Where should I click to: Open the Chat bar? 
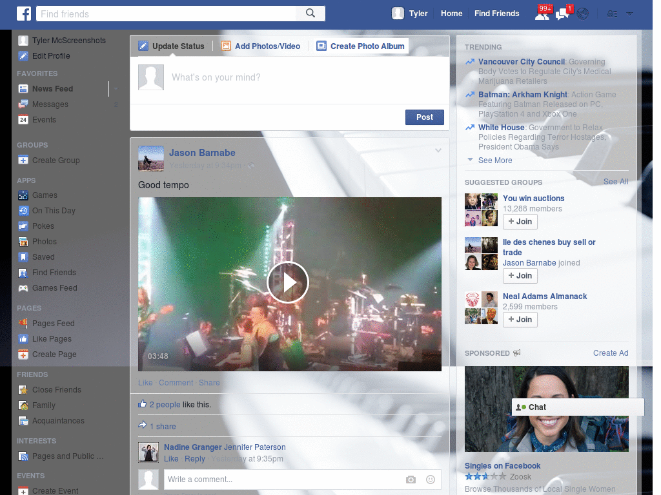tap(578, 407)
